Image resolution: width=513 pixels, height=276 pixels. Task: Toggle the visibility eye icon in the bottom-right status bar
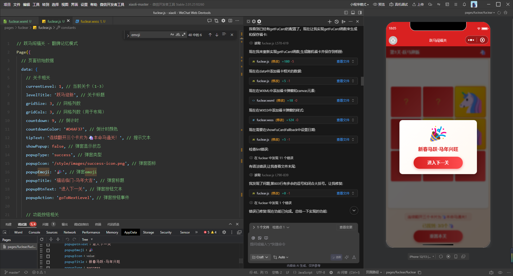pyautogui.click(x=500, y=272)
